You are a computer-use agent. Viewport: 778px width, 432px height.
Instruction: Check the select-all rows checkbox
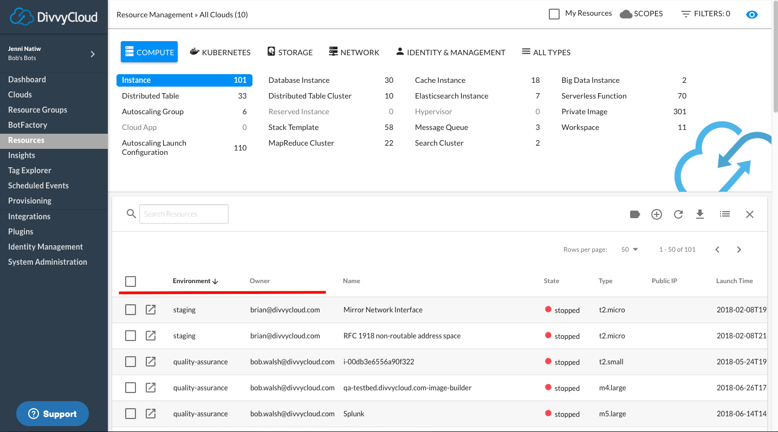(131, 282)
